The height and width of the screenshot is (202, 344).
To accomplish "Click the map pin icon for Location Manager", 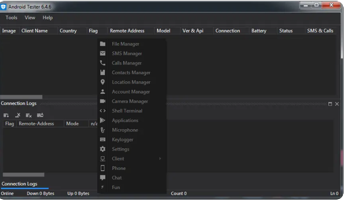I will 103,82.
